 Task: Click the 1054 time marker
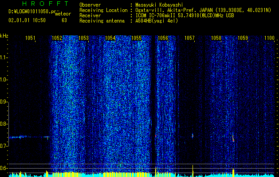point(110,38)
